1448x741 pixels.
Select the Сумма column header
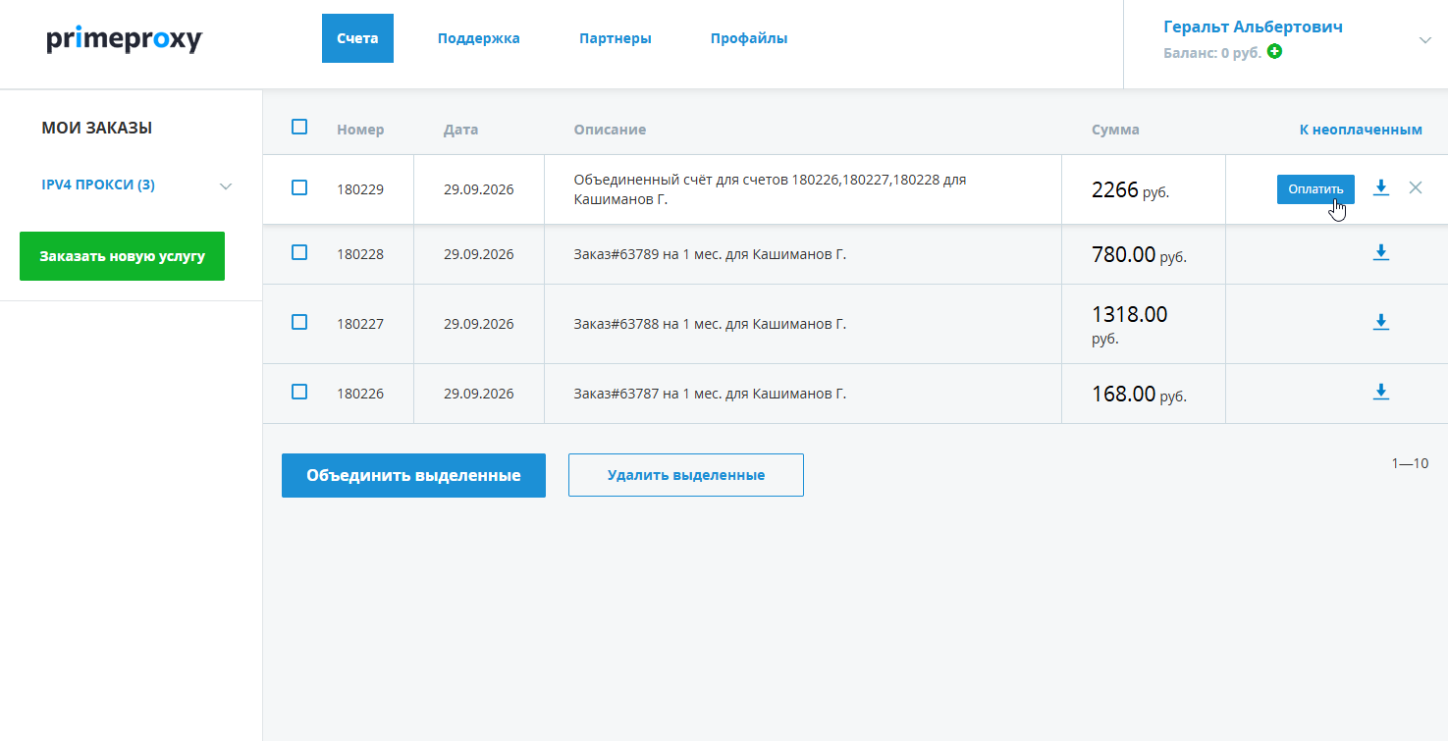point(1115,130)
